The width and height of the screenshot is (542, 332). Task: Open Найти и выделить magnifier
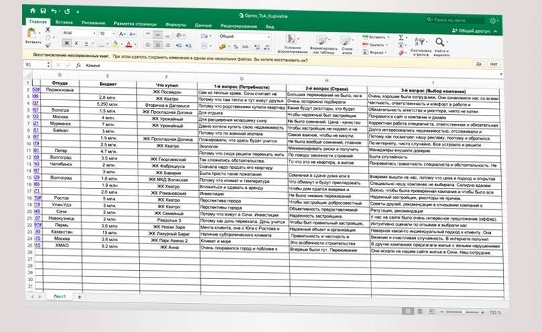441,47
